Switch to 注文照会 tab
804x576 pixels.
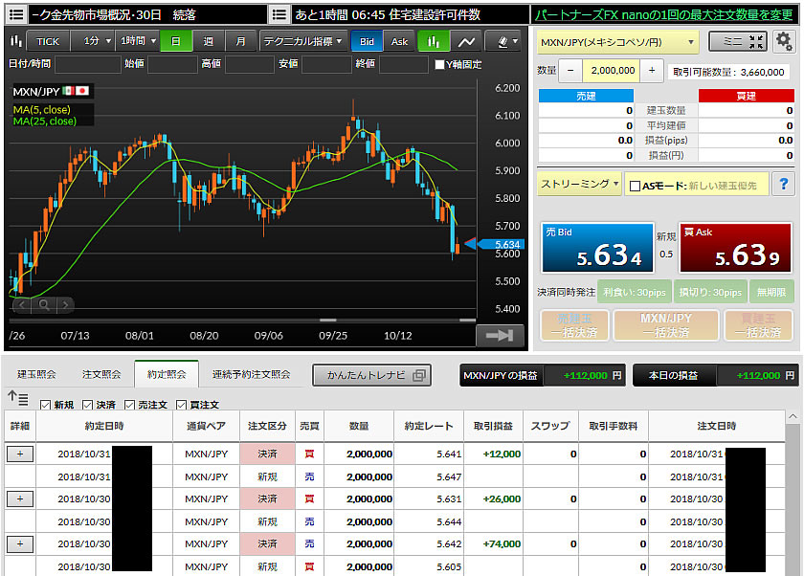[x=101, y=375]
